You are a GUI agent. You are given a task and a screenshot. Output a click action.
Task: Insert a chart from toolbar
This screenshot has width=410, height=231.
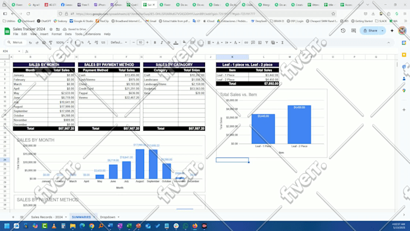pos(260,42)
